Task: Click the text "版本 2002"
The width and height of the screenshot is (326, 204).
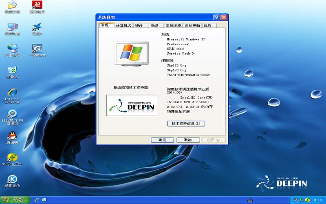Action: [176, 49]
